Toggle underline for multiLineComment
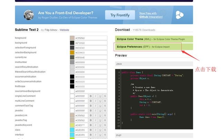The image size is (224, 139). tap(100, 101)
